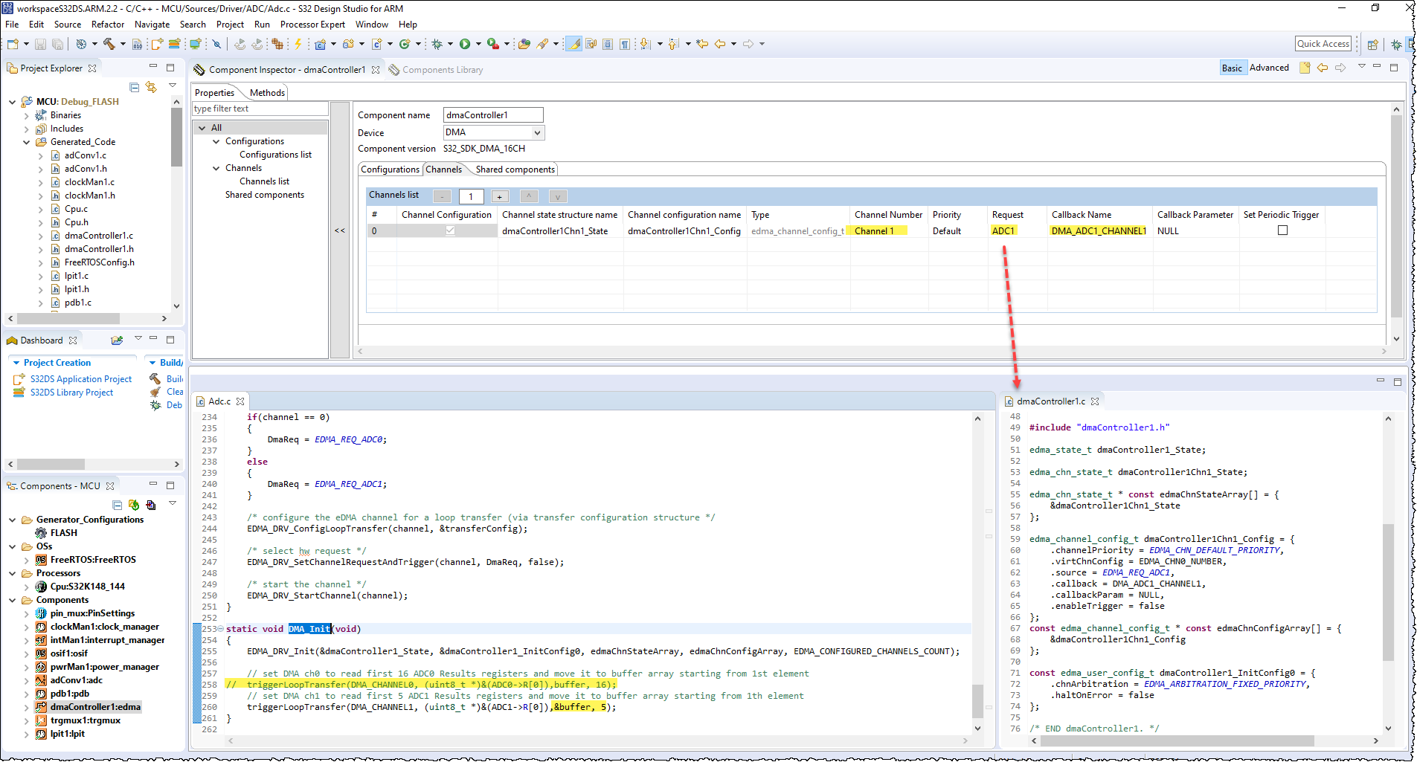Screen dimensions: 1417x762
Task: Add a channel with the plus button
Action: pyautogui.click(x=500, y=197)
